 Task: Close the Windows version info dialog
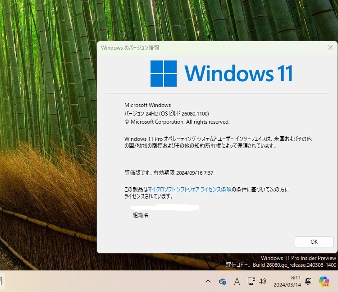click(331, 47)
